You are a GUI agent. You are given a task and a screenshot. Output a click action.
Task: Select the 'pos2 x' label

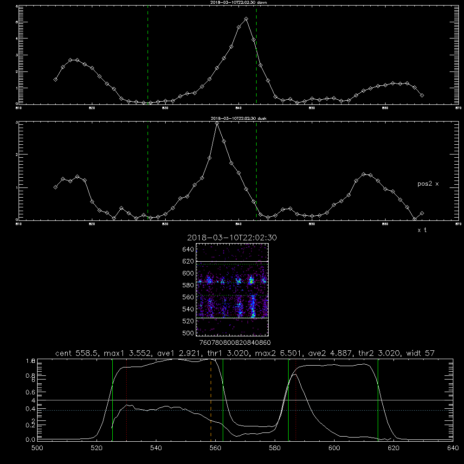[428, 184]
